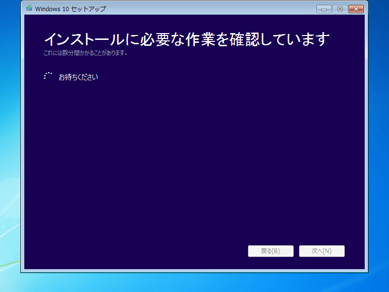Screen dimensions: 389x292
Task: Click the left border of the setup window
Action: click(22, 146)
